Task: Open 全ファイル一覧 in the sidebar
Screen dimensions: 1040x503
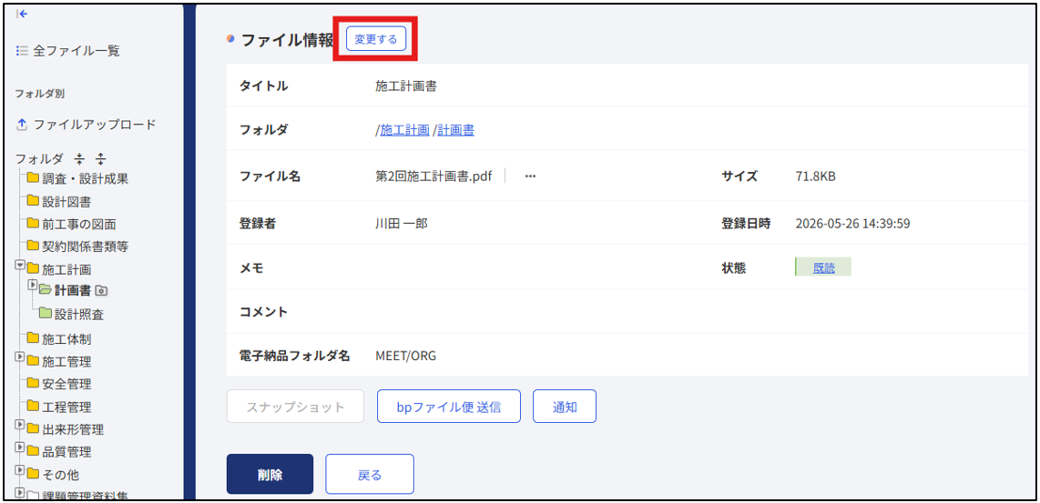Action: [x=76, y=50]
